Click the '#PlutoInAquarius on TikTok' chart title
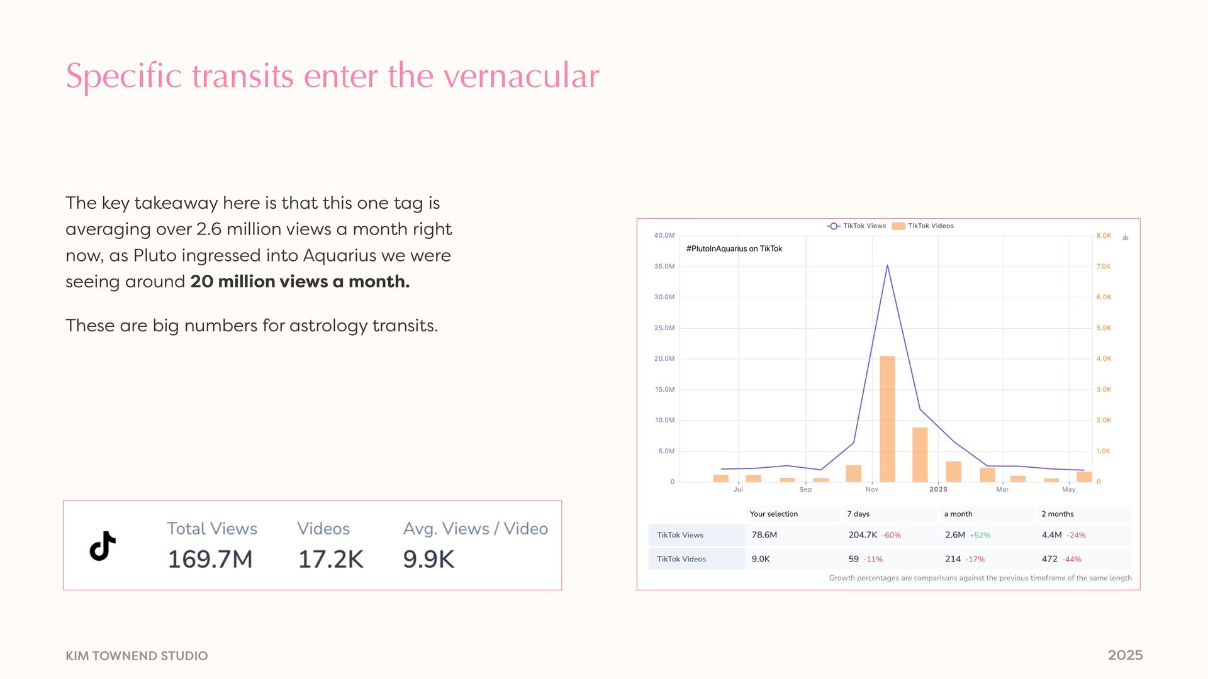1208x679 pixels. pyautogui.click(x=734, y=249)
